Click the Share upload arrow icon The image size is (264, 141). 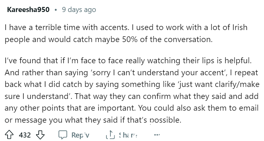click(x=110, y=135)
